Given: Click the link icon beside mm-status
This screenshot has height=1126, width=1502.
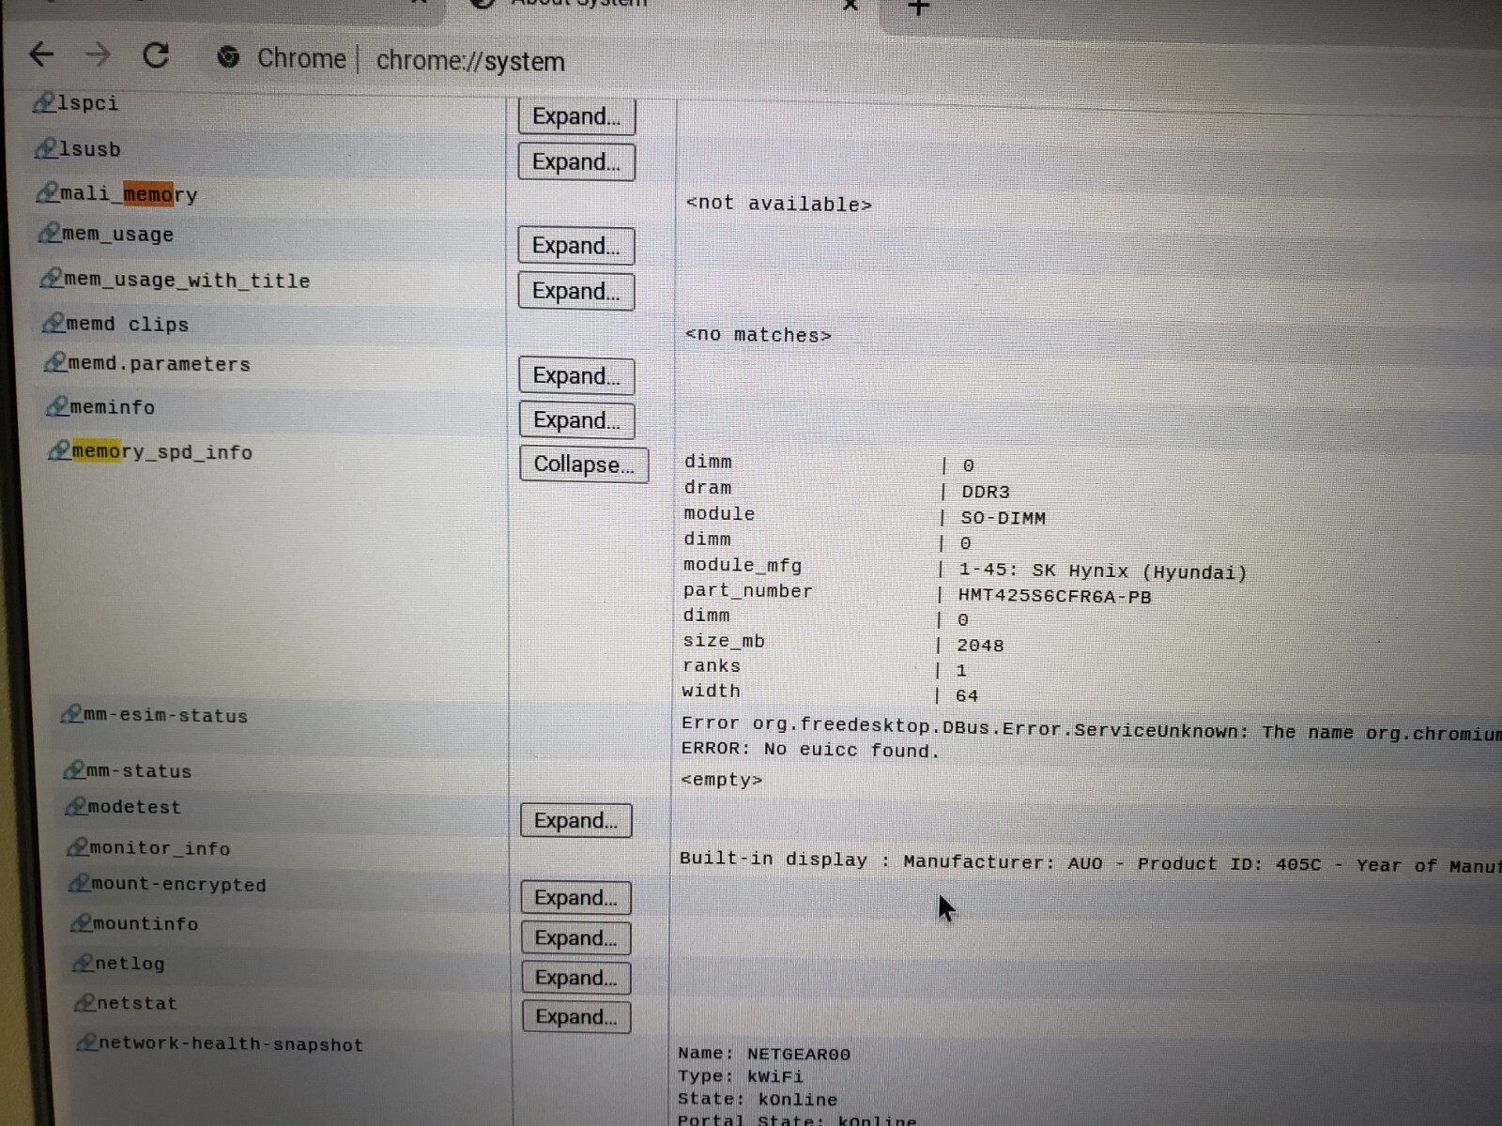Looking at the screenshot, I should (x=74, y=769).
